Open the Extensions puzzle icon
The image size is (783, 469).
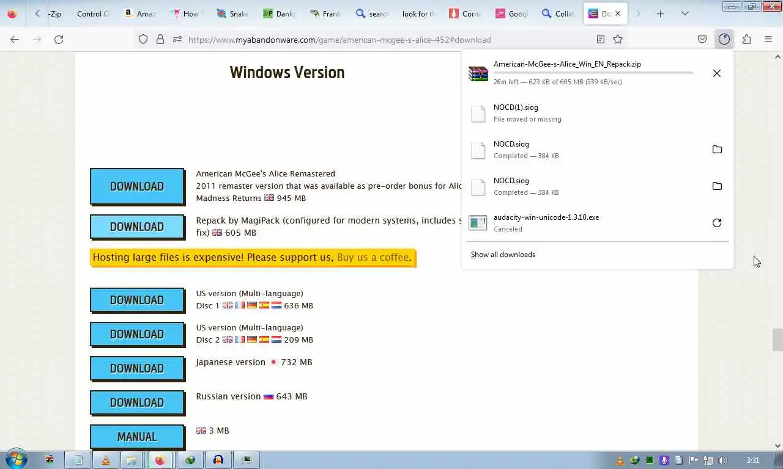point(746,39)
